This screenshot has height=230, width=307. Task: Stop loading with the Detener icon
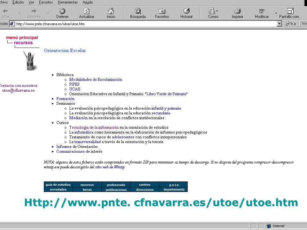tap(62, 11)
